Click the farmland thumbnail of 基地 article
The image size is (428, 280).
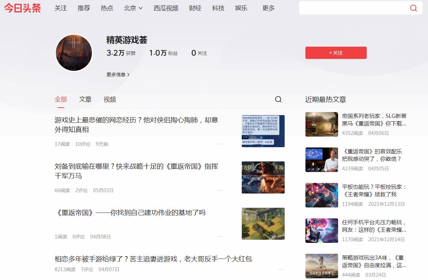(263, 224)
